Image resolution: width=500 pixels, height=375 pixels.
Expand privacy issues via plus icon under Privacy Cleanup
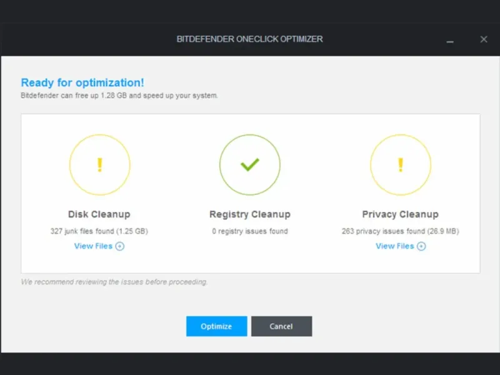pos(421,246)
